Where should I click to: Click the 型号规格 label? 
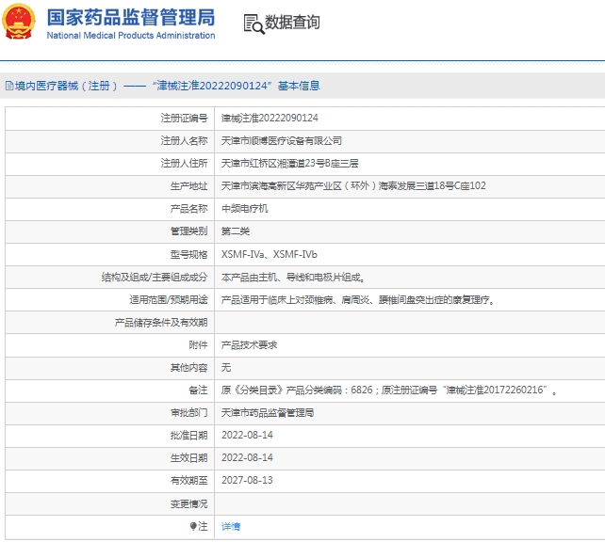(x=188, y=254)
